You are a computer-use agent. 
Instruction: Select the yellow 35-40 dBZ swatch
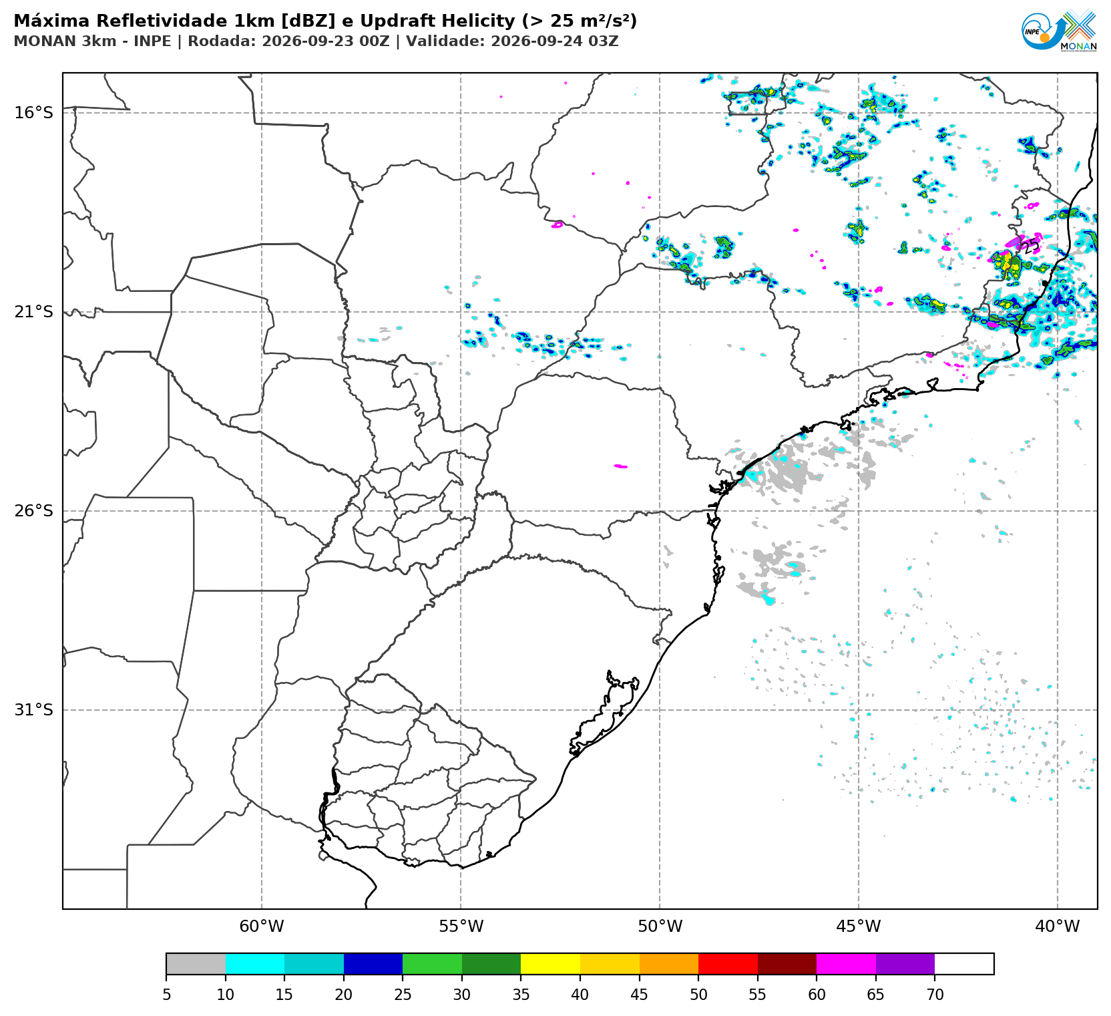point(551,964)
